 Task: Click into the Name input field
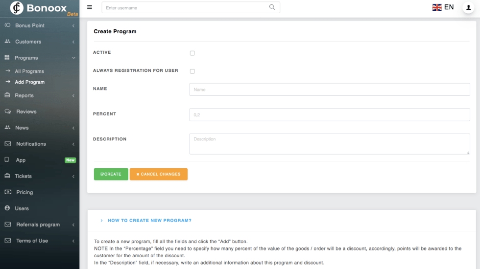click(329, 90)
